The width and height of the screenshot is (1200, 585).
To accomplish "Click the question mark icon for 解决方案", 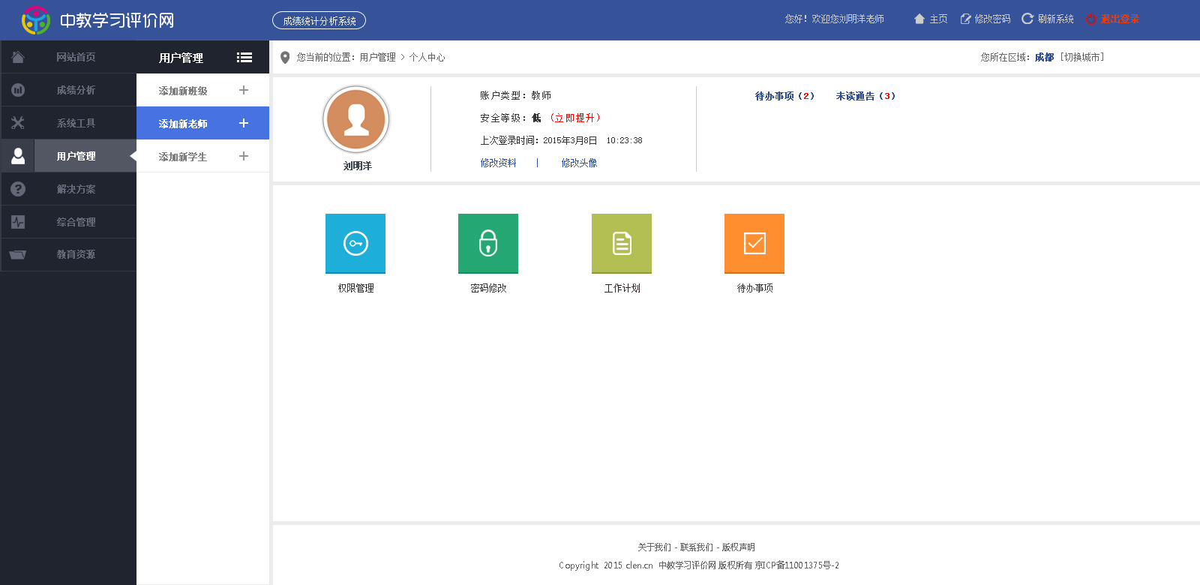I will click(x=18, y=189).
